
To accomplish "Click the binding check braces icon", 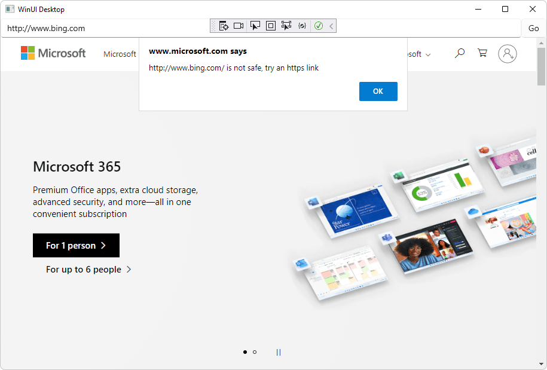I will (x=302, y=26).
